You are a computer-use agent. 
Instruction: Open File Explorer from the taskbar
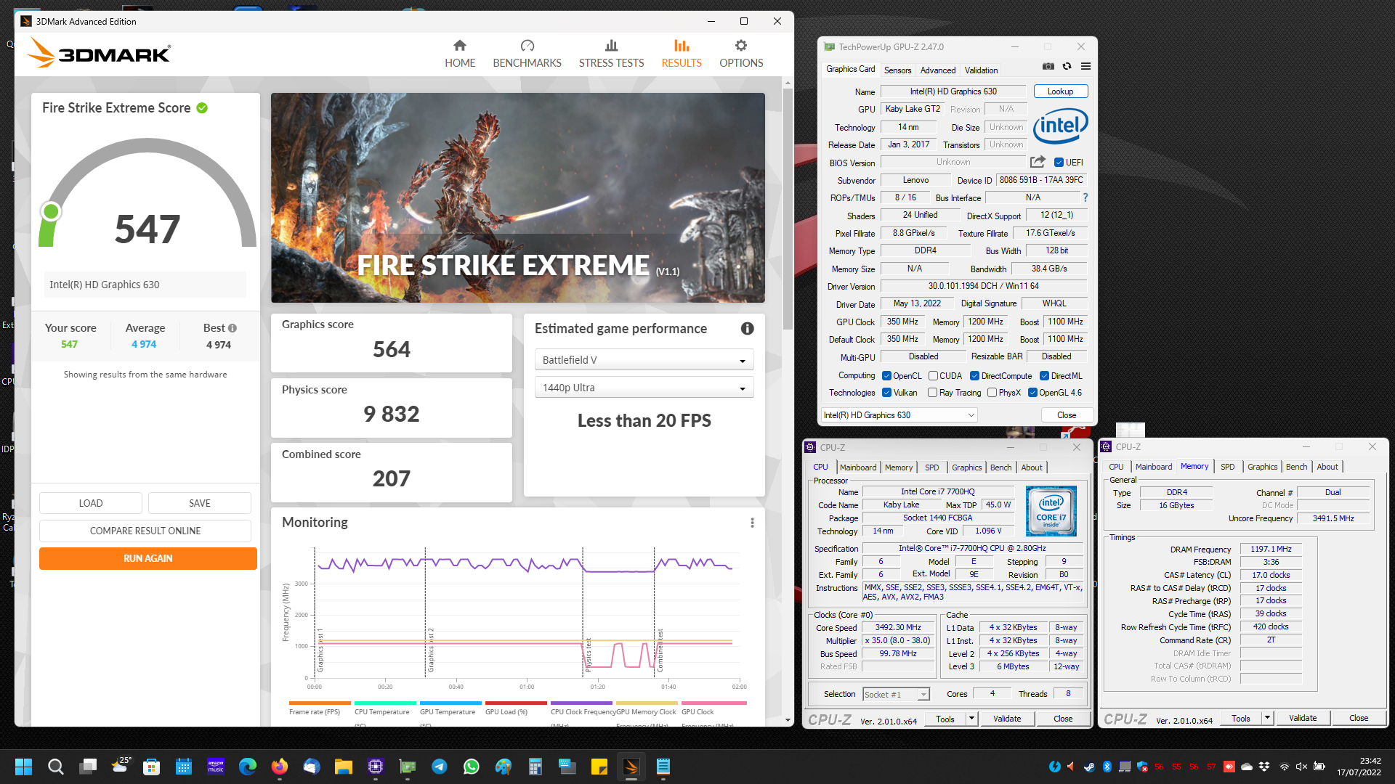coord(344,767)
